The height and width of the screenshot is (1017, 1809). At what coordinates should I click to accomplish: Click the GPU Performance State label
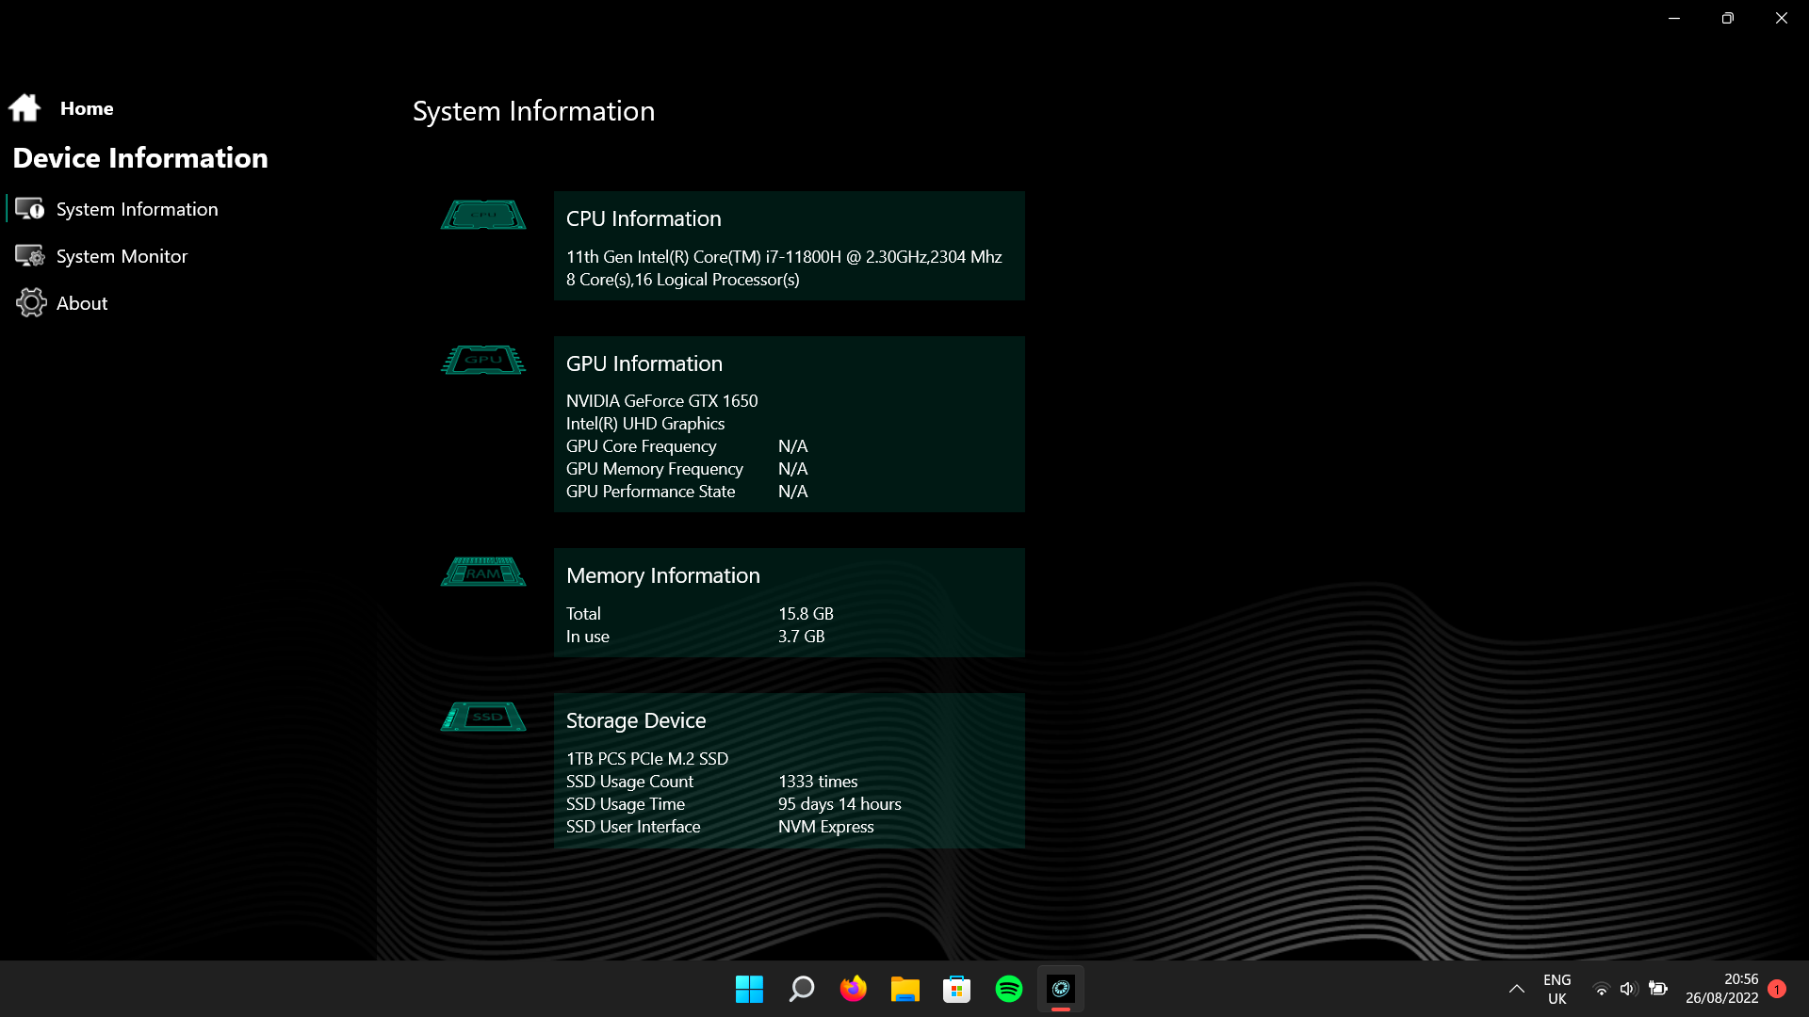tap(650, 492)
